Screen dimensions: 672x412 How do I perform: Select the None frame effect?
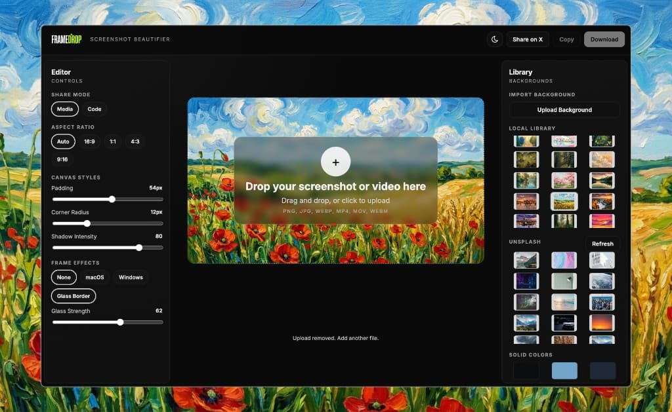[64, 277]
